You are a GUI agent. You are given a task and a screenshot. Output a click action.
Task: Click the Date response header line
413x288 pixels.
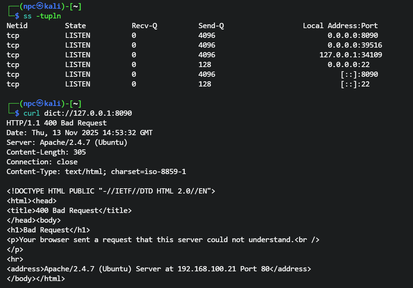click(x=80, y=133)
